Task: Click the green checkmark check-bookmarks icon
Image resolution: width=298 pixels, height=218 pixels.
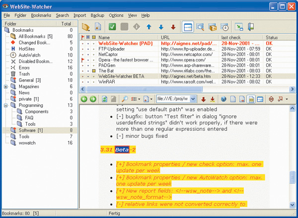Action: click(x=112, y=27)
